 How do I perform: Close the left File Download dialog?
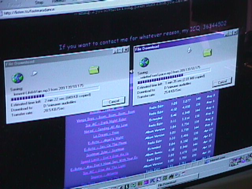click(126, 50)
